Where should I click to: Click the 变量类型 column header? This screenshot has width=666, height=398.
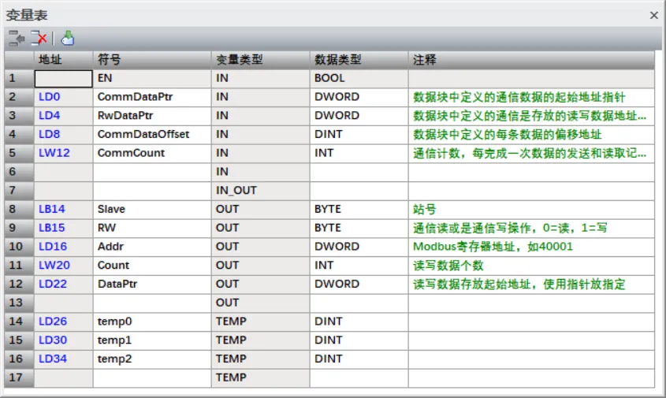coord(261,60)
